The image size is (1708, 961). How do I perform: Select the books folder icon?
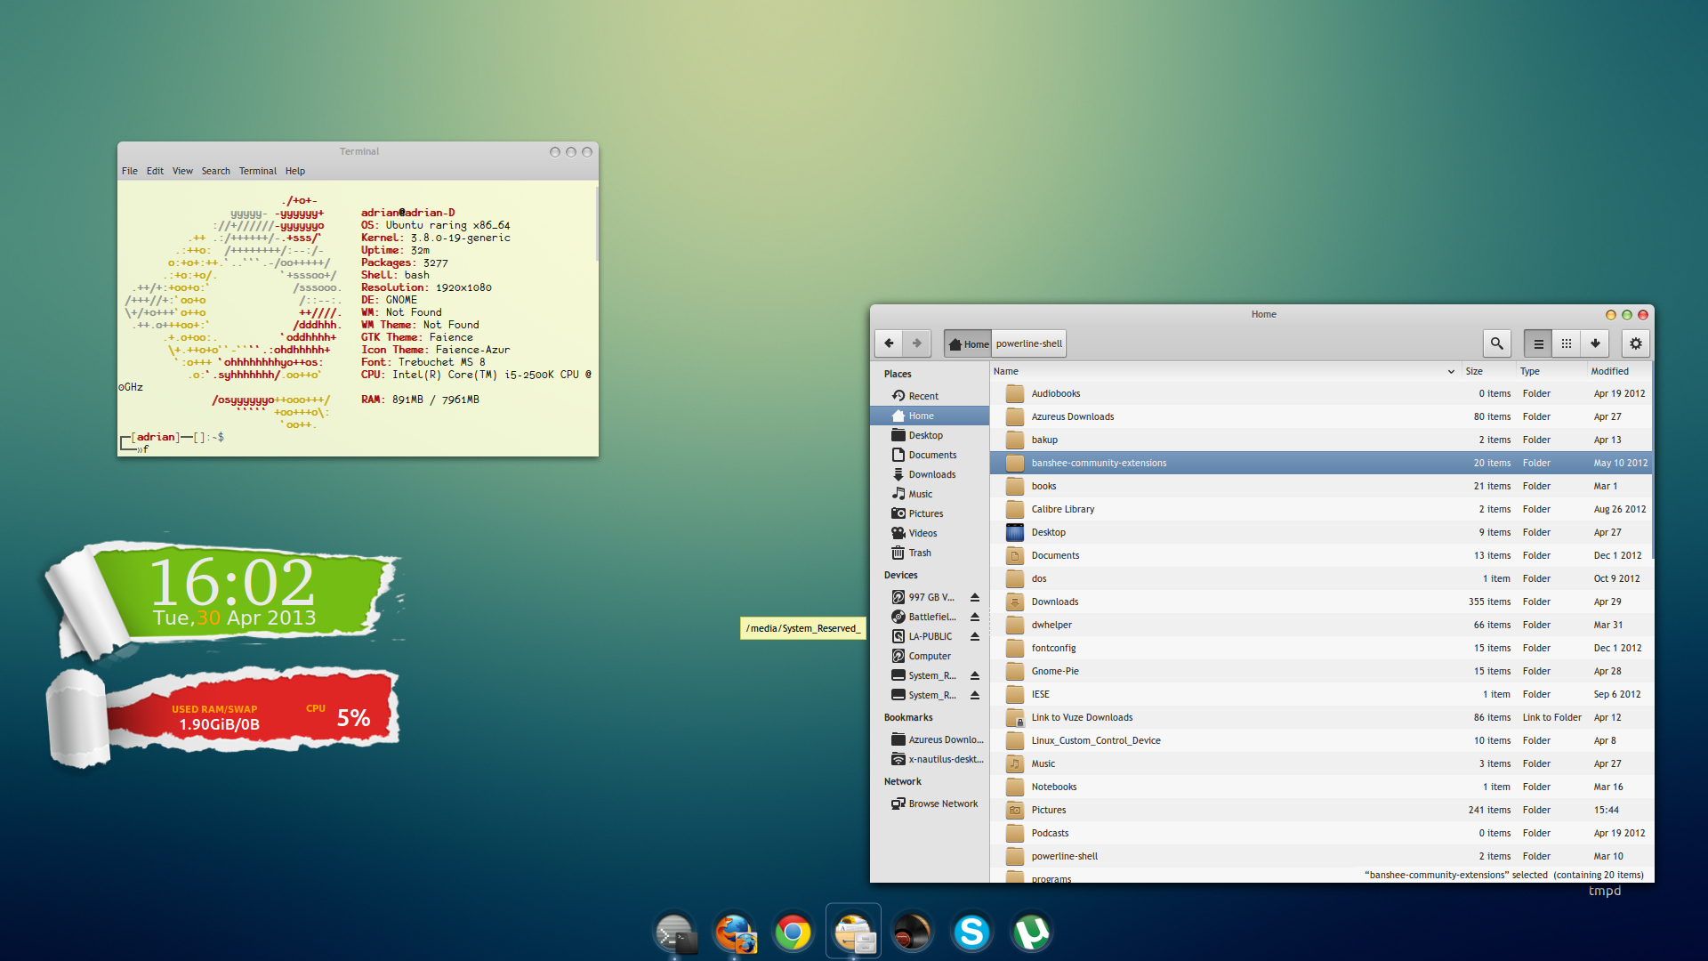(x=1015, y=486)
